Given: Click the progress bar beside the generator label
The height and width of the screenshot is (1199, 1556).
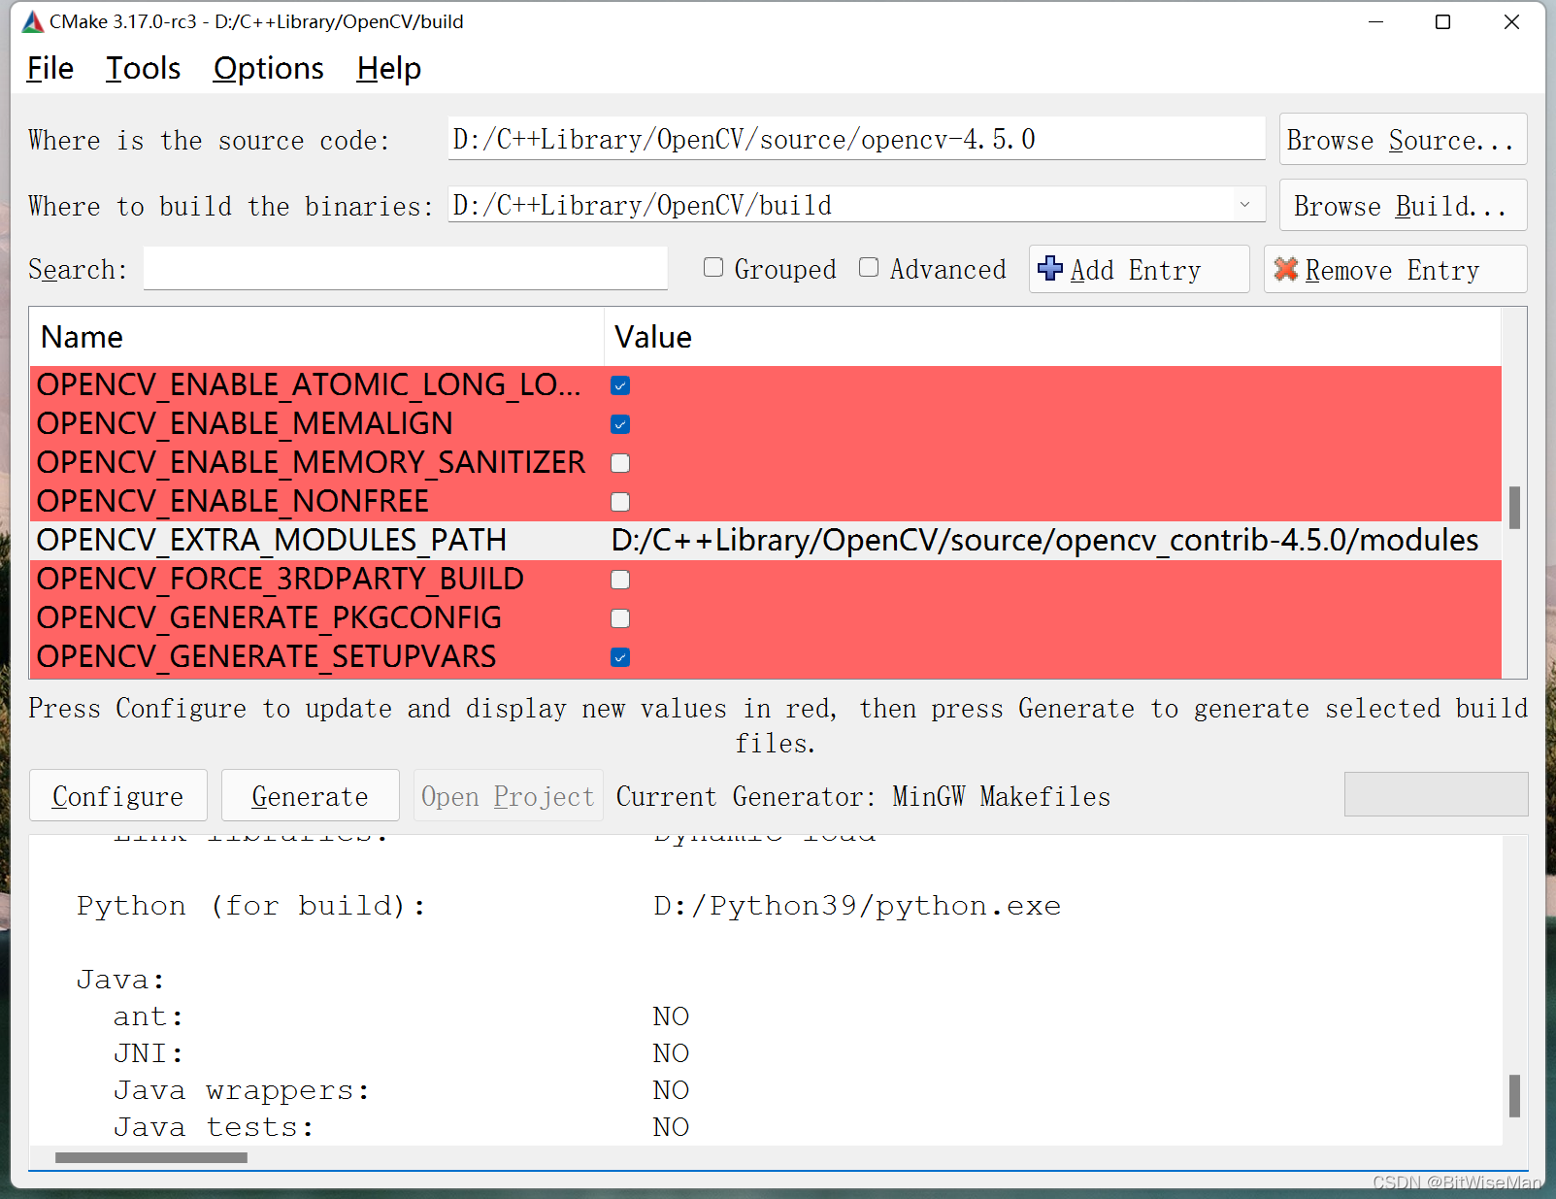Looking at the screenshot, I should coord(1436,794).
